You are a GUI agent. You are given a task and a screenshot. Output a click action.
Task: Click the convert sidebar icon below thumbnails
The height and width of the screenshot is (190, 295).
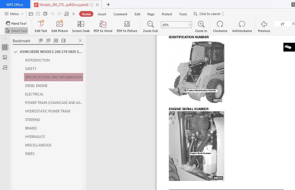5,68
